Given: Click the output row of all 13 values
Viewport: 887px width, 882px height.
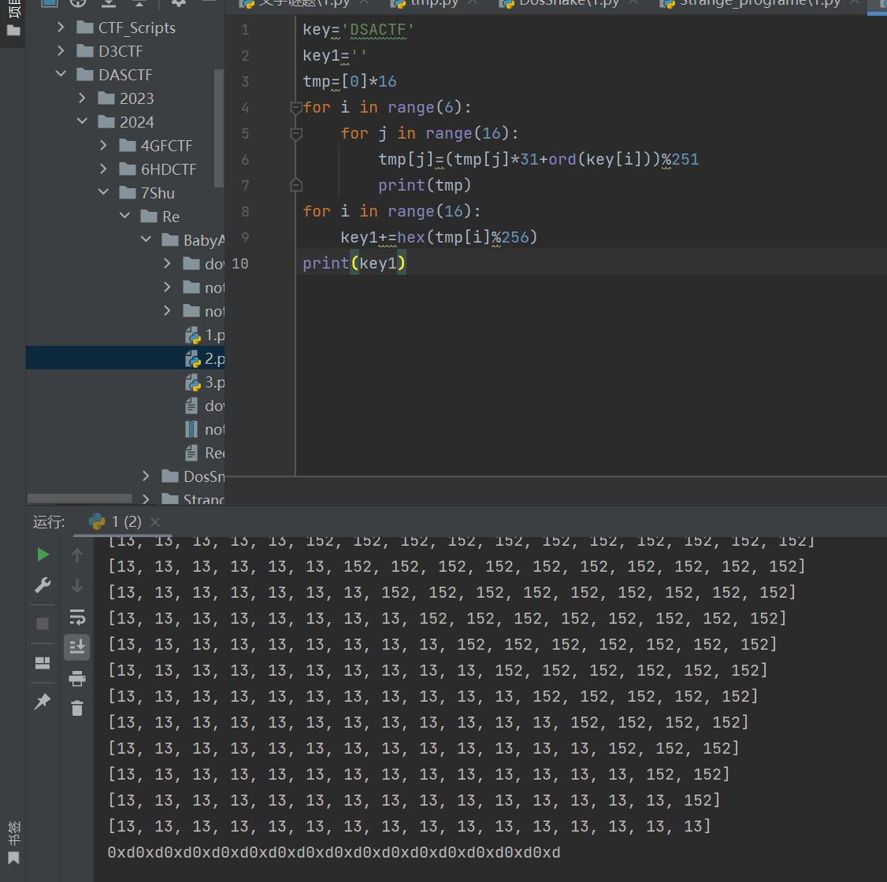Looking at the screenshot, I should pyautogui.click(x=409, y=827).
